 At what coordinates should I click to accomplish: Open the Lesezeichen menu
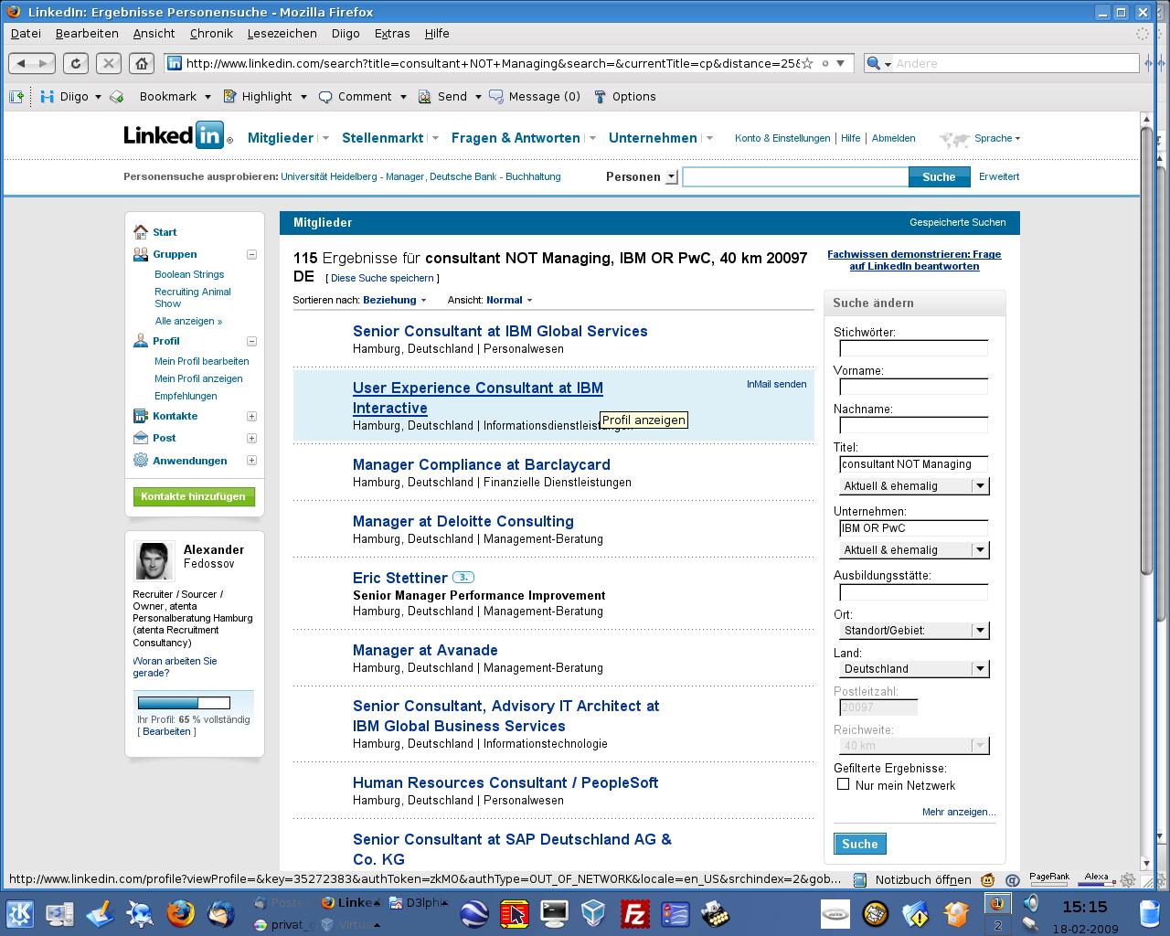(282, 33)
